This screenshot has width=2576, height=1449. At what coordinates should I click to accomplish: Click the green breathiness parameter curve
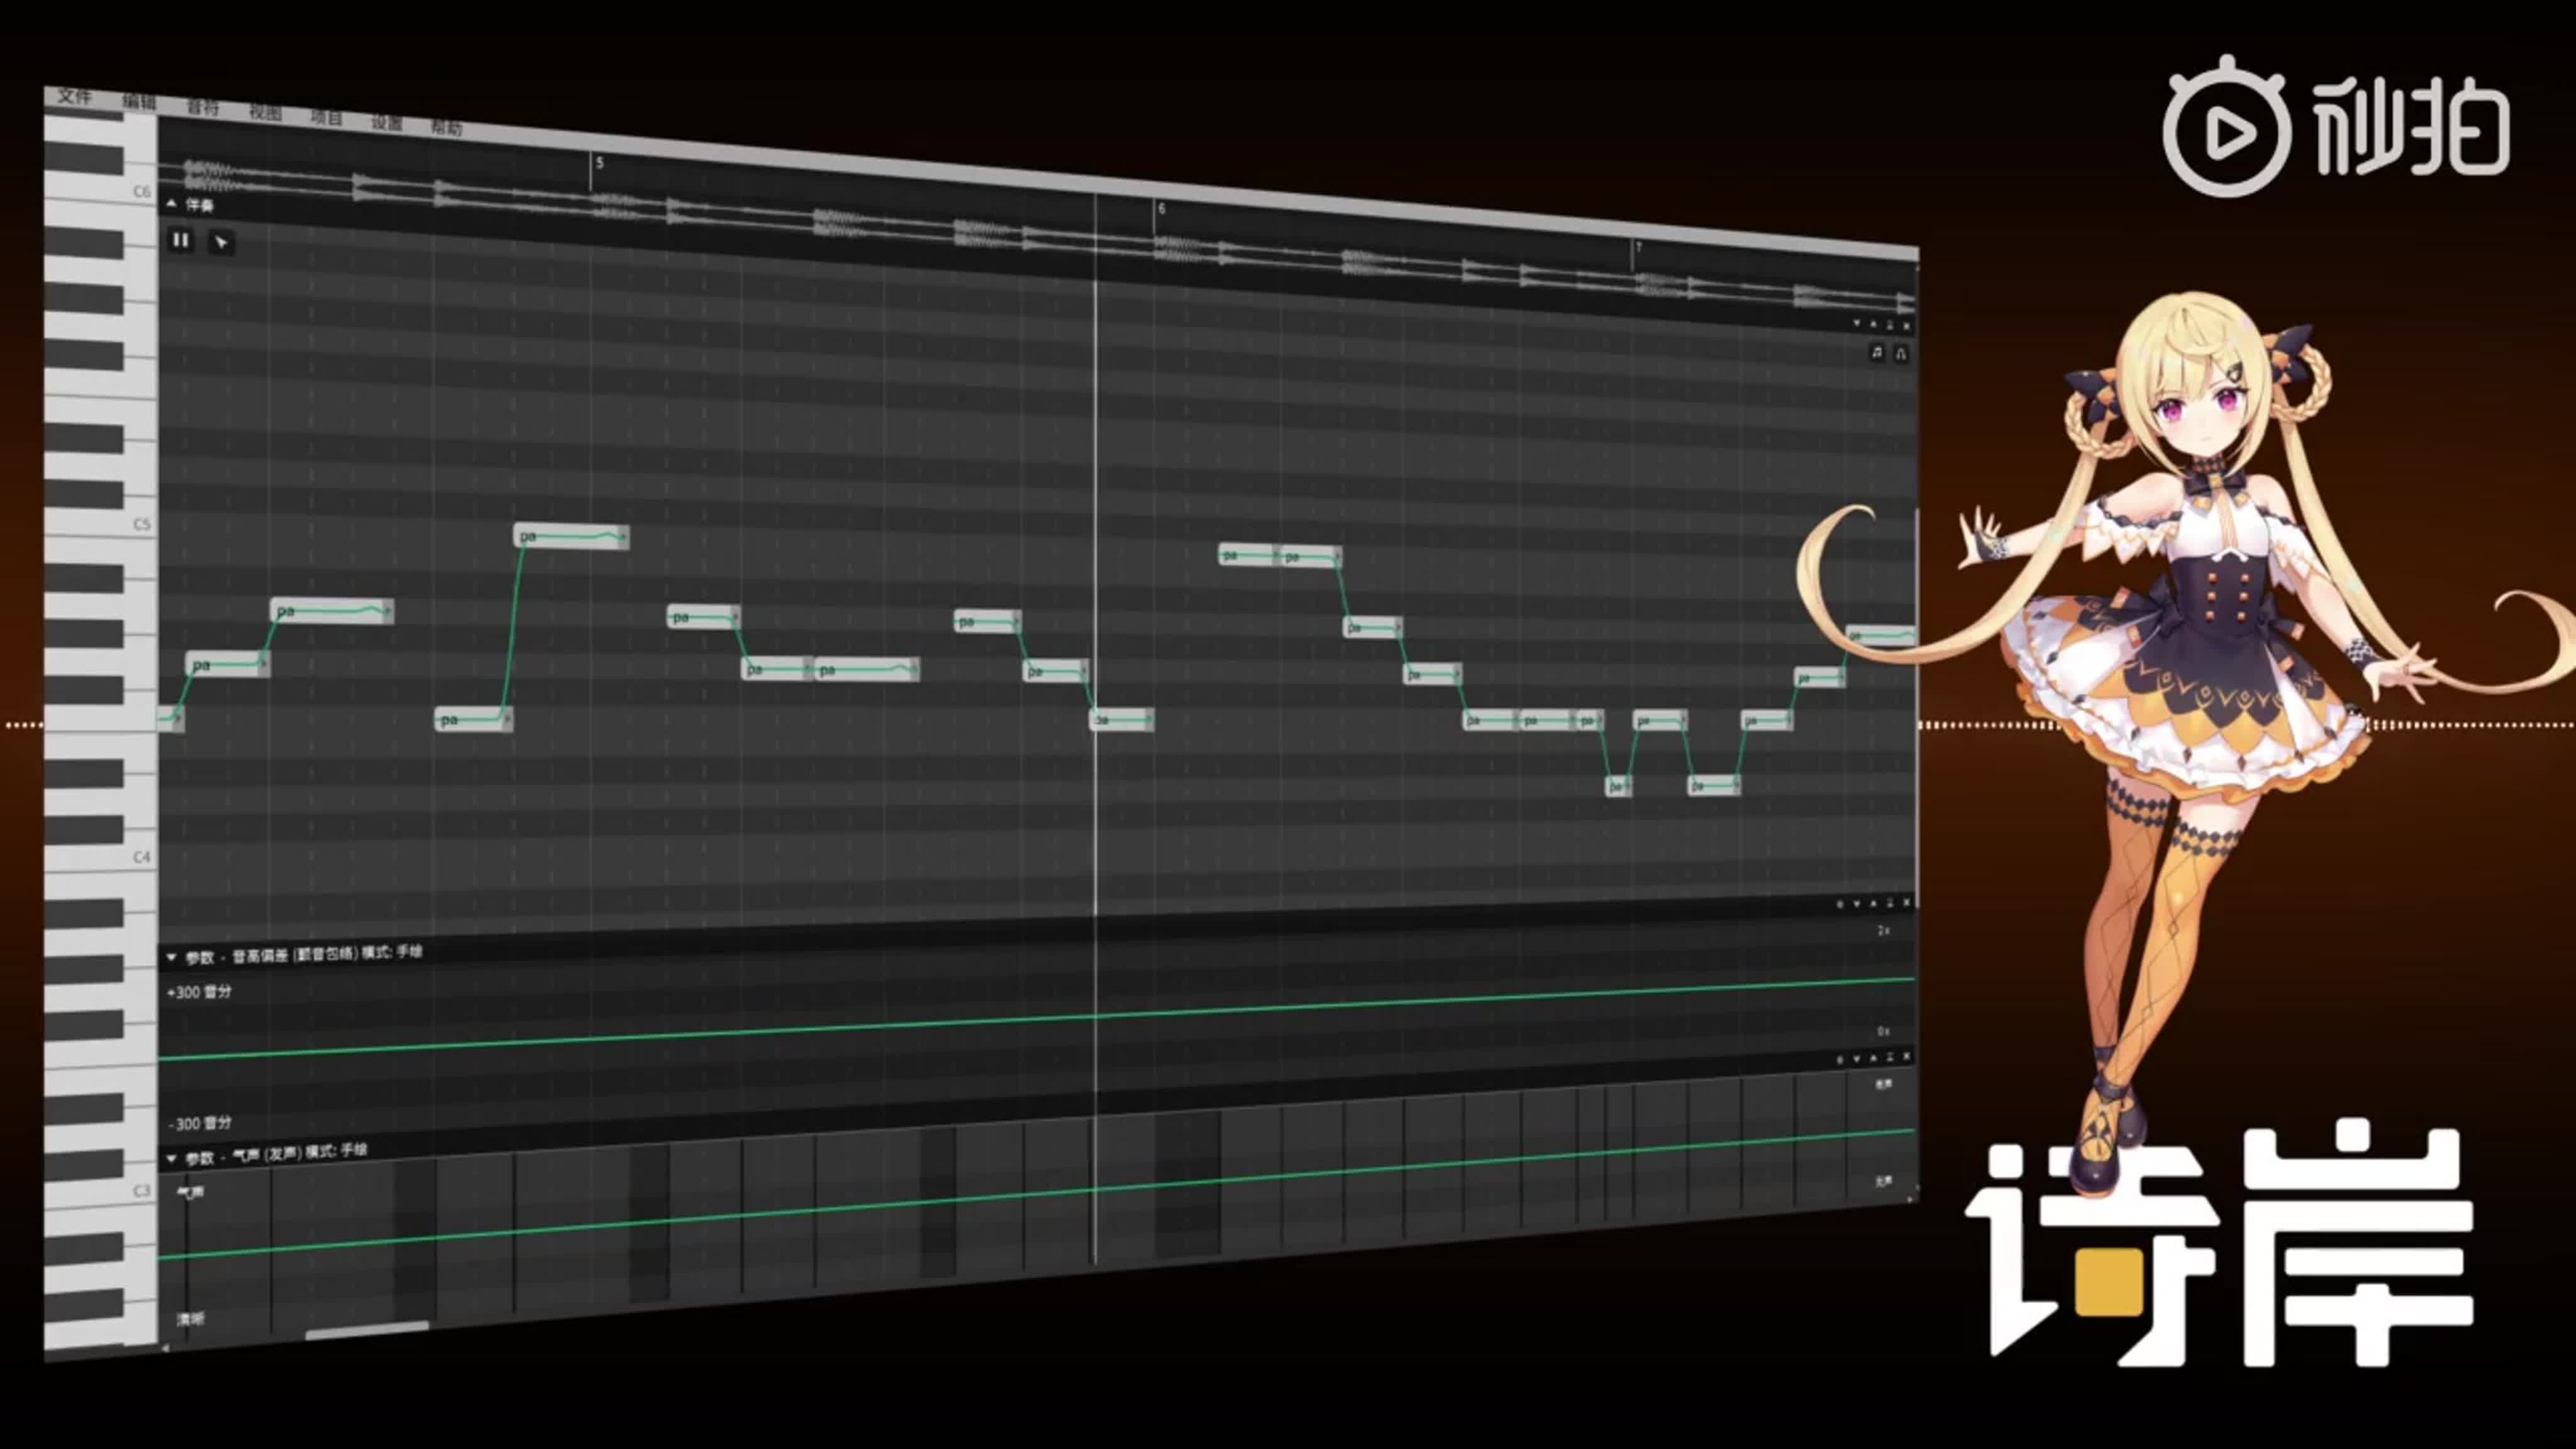pos(1036,1195)
